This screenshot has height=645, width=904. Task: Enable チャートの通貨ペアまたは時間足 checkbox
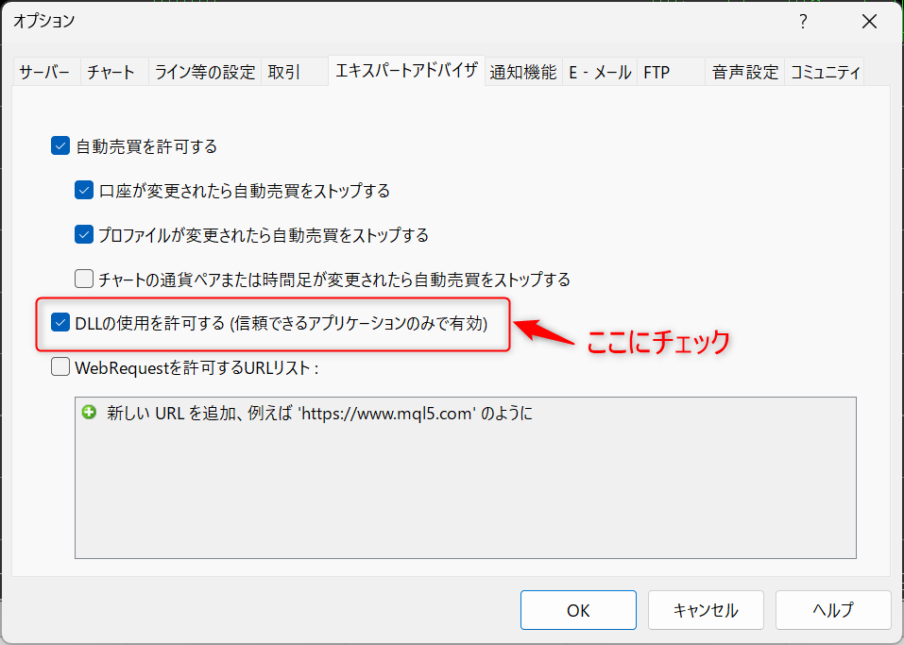click(x=84, y=280)
